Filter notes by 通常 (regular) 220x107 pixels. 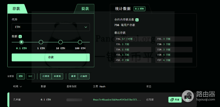73,76
